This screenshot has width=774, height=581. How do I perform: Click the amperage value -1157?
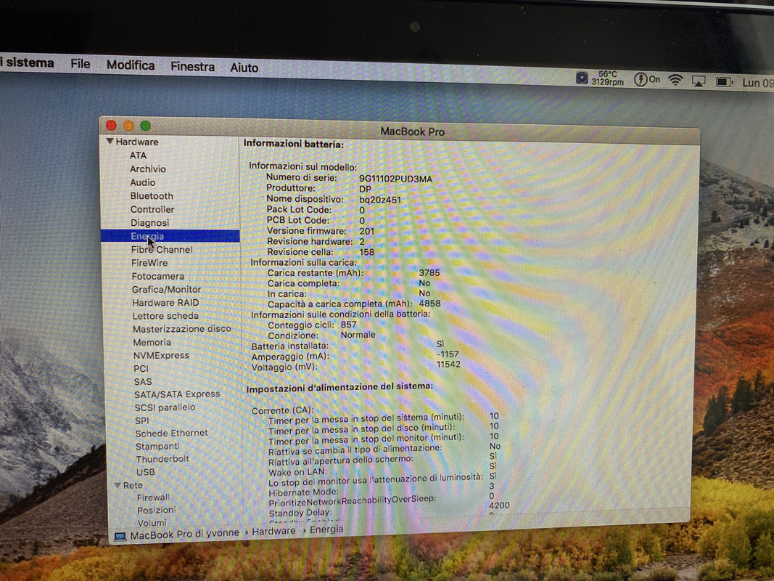[x=448, y=354]
